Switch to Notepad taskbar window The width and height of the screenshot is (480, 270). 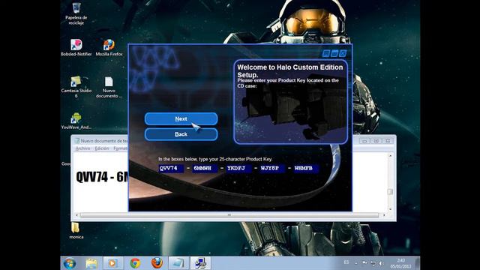point(178,263)
